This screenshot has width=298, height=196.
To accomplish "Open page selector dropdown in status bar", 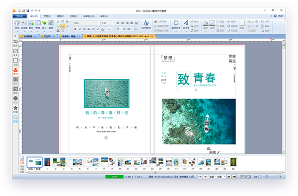I will click(224, 177).
